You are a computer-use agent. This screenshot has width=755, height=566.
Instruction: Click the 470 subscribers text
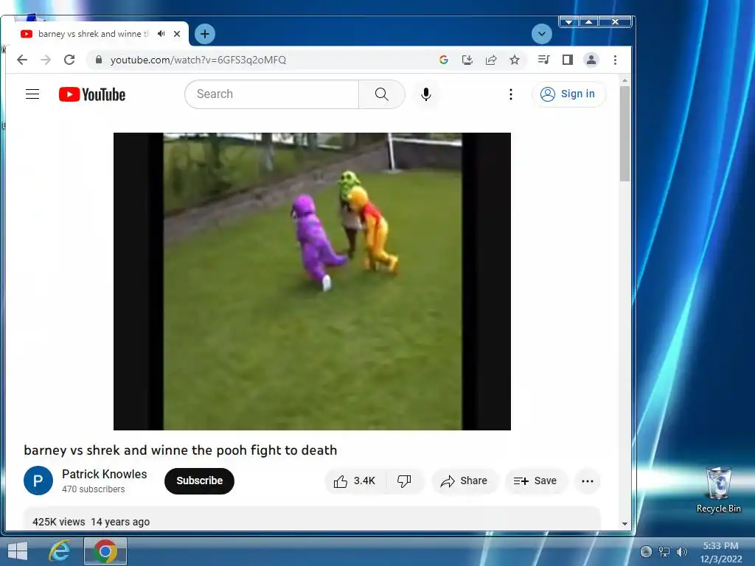click(94, 489)
